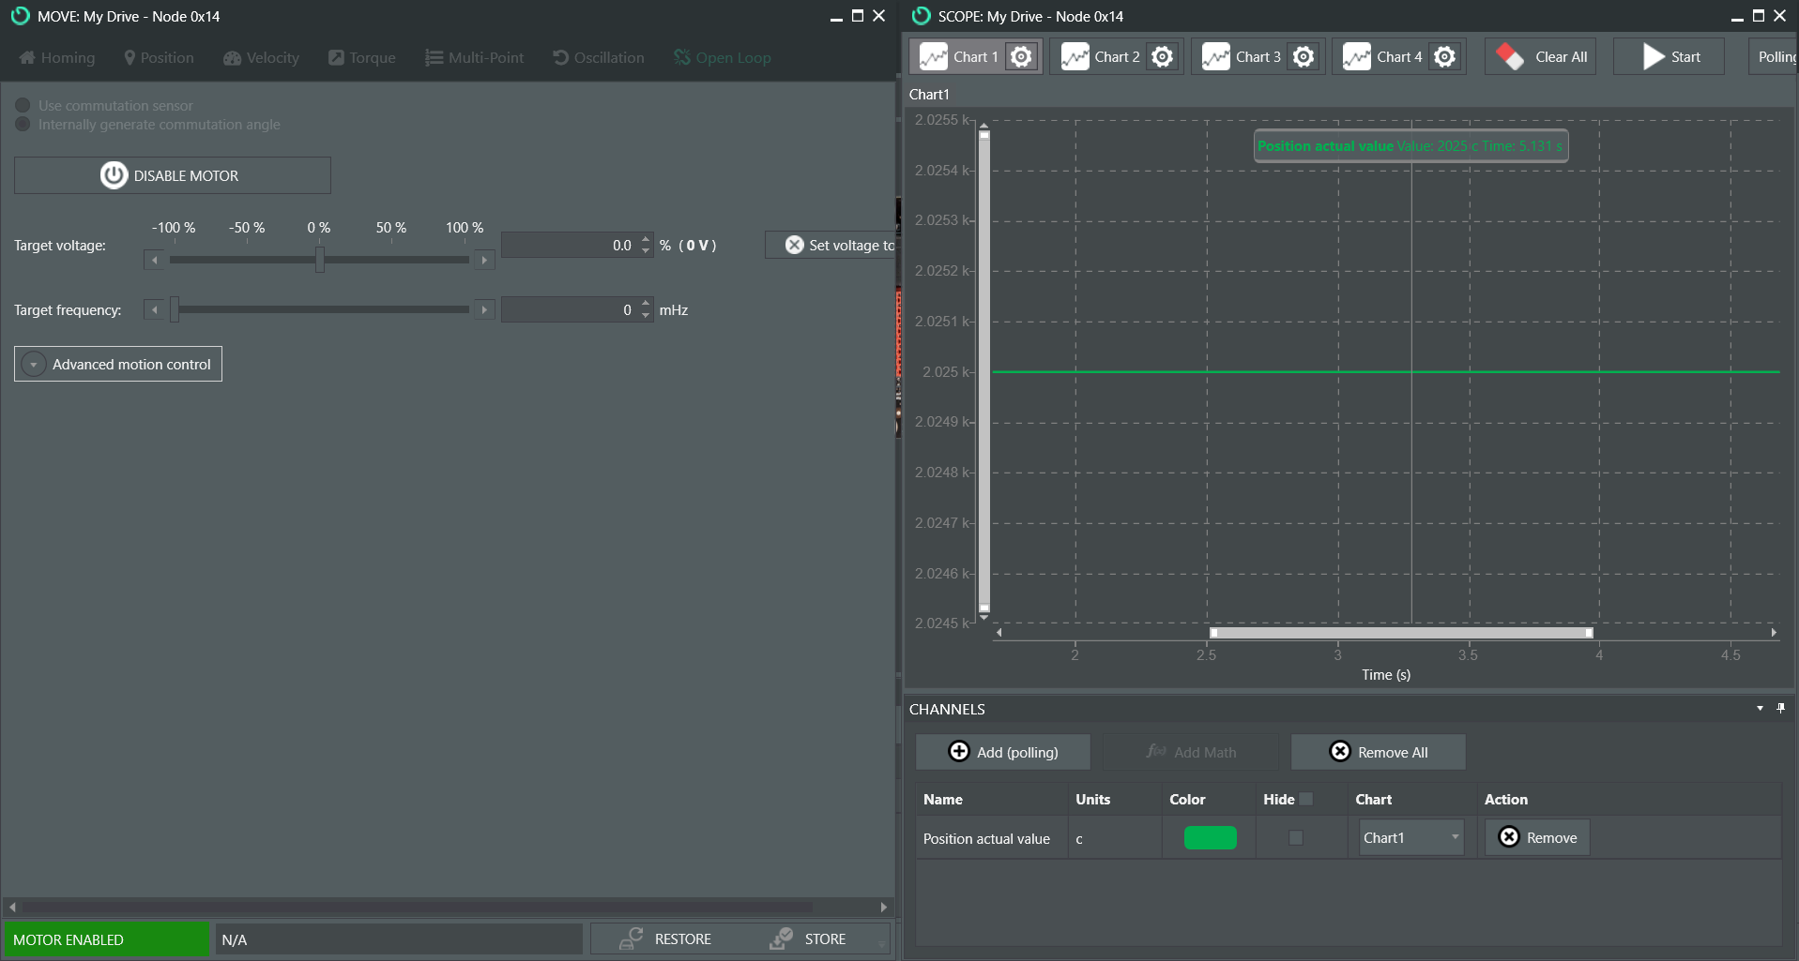Open the green color swatch for Position actual value
The height and width of the screenshot is (961, 1799).
click(1210, 837)
